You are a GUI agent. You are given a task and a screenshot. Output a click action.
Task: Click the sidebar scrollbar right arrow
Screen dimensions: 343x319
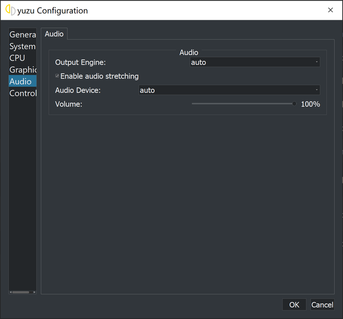click(x=34, y=292)
